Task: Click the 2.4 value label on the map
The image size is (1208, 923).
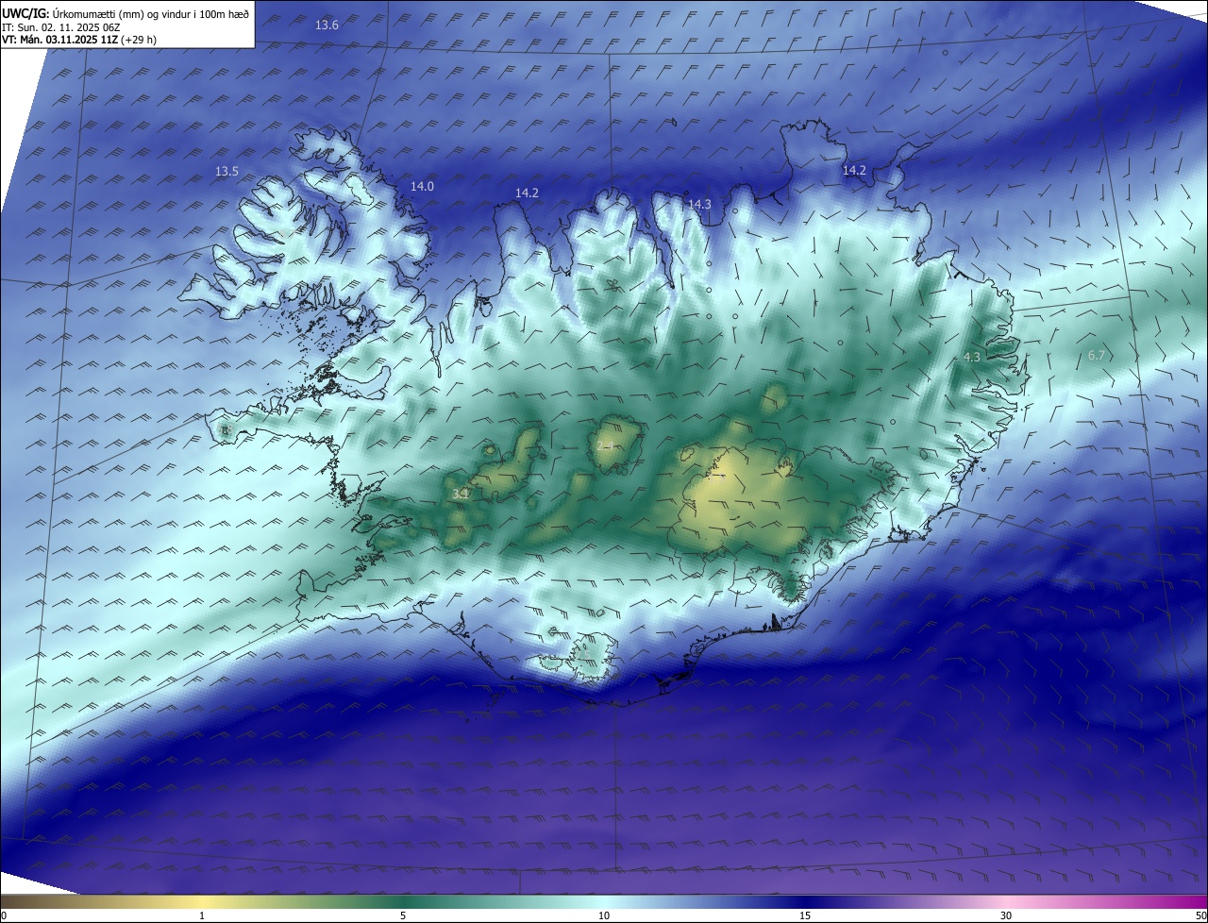Action: pyautogui.click(x=606, y=446)
